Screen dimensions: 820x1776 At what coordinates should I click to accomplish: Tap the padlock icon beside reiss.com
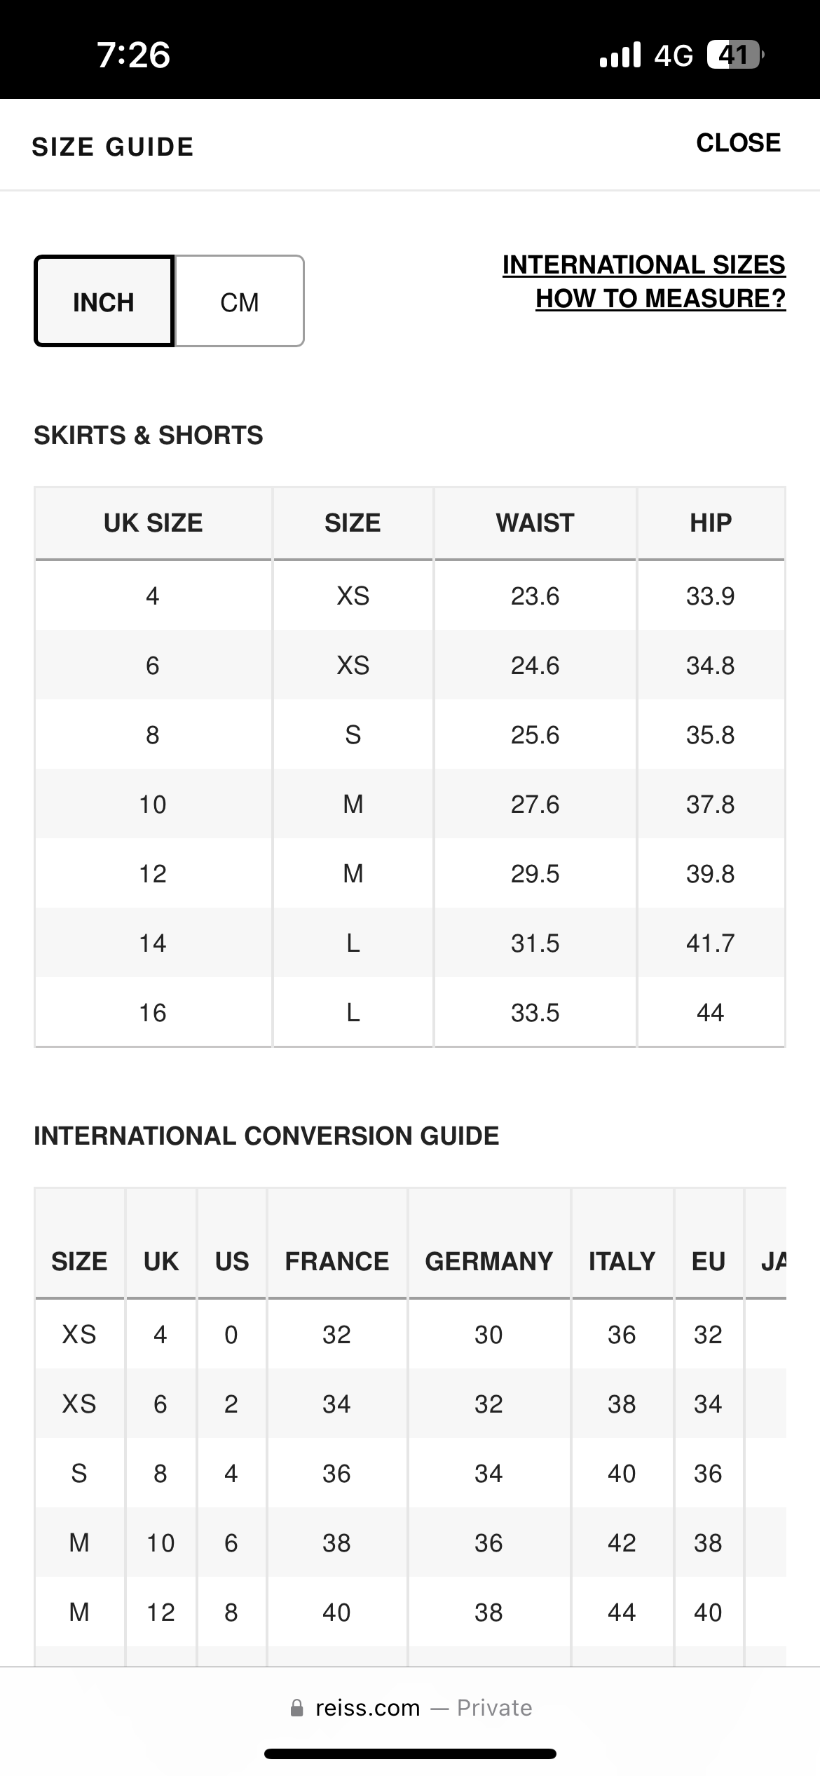[x=297, y=1708]
